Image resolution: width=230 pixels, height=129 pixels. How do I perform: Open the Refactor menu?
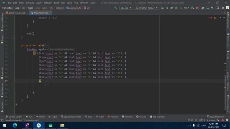pos(48,3)
